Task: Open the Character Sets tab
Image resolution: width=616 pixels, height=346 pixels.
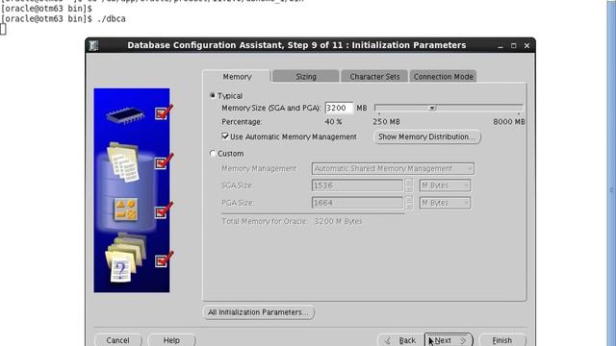Action: pyautogui.click(x=374, y=77)
